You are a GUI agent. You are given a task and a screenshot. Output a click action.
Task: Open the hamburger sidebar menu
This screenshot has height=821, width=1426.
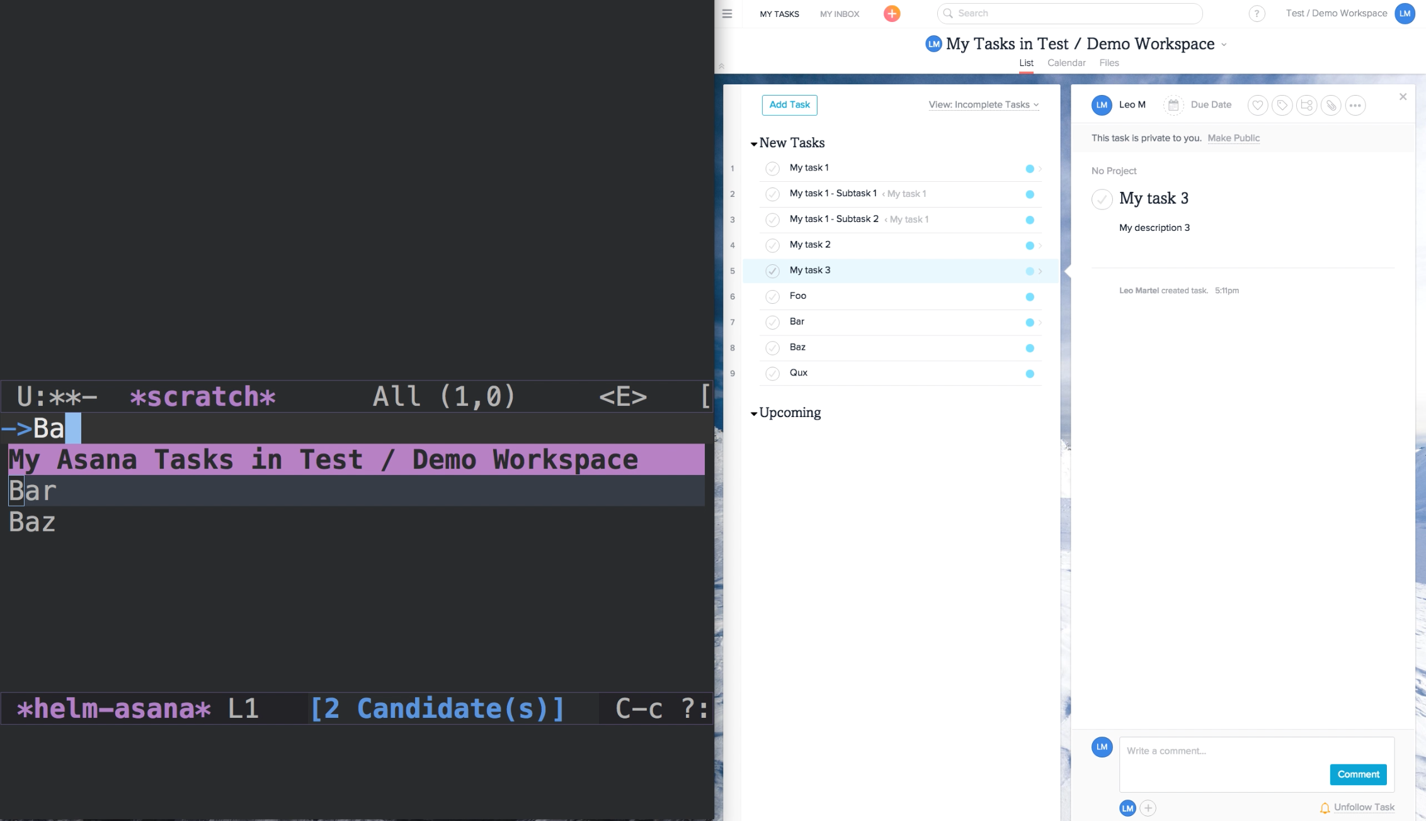tap(727, 14)
